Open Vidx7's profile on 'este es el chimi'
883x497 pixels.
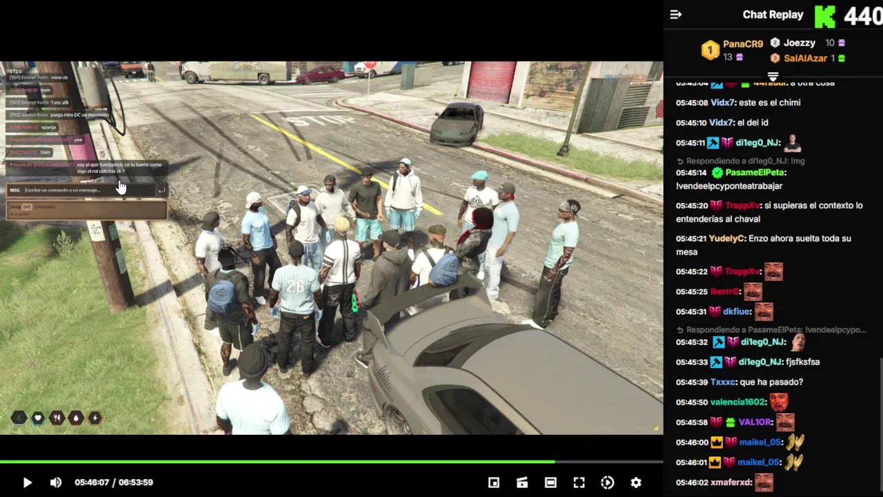[x=722, y=103]
